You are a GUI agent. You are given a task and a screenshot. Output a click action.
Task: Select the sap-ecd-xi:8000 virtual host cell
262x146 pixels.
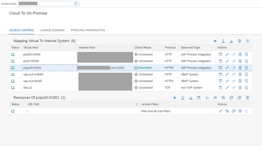(x=33, y=74)
